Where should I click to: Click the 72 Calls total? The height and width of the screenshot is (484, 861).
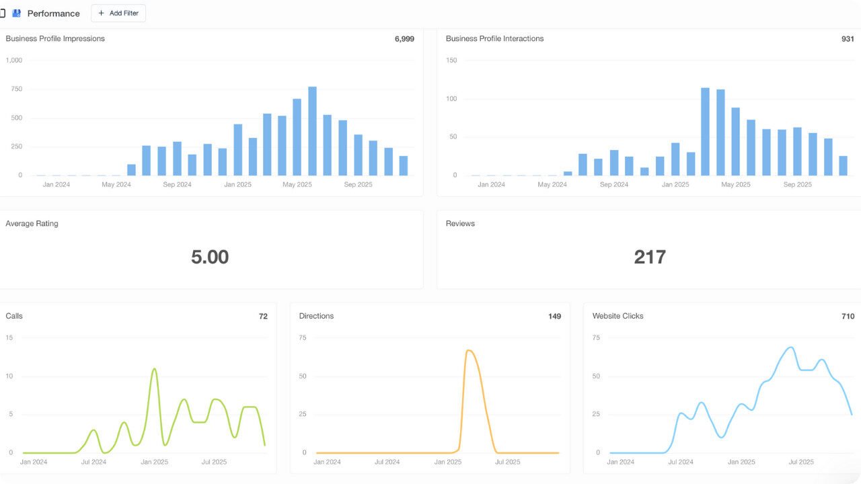(263, 316)
